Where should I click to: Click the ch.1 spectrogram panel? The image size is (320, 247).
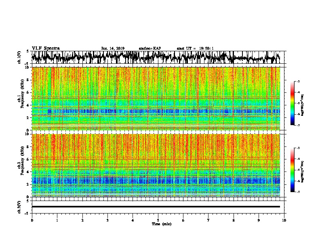coord(156,98)
